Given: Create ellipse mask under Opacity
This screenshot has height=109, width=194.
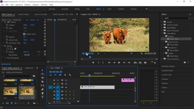Looking at the screenshot, I should pos(8,49).
